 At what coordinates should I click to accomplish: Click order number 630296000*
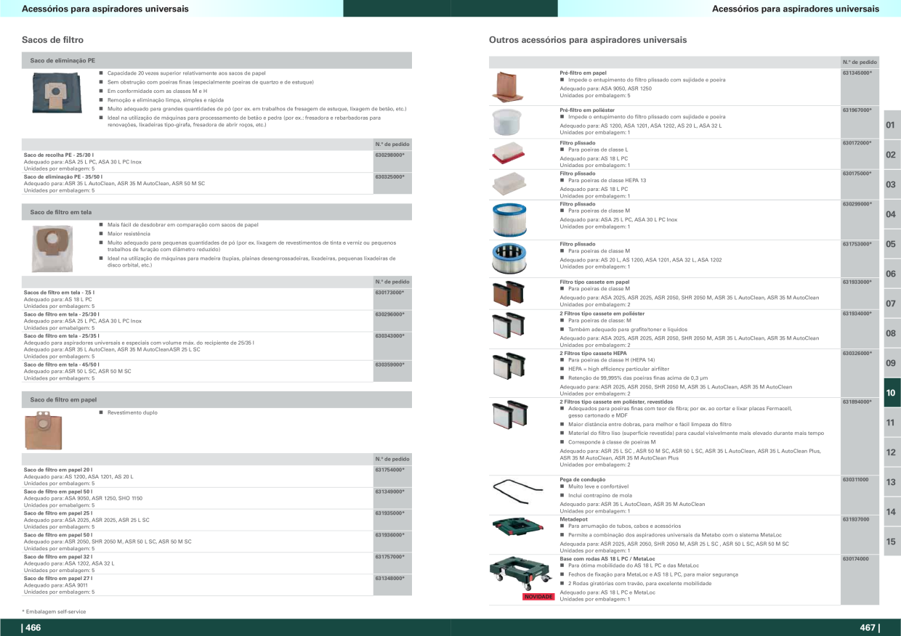click(389, 314)
